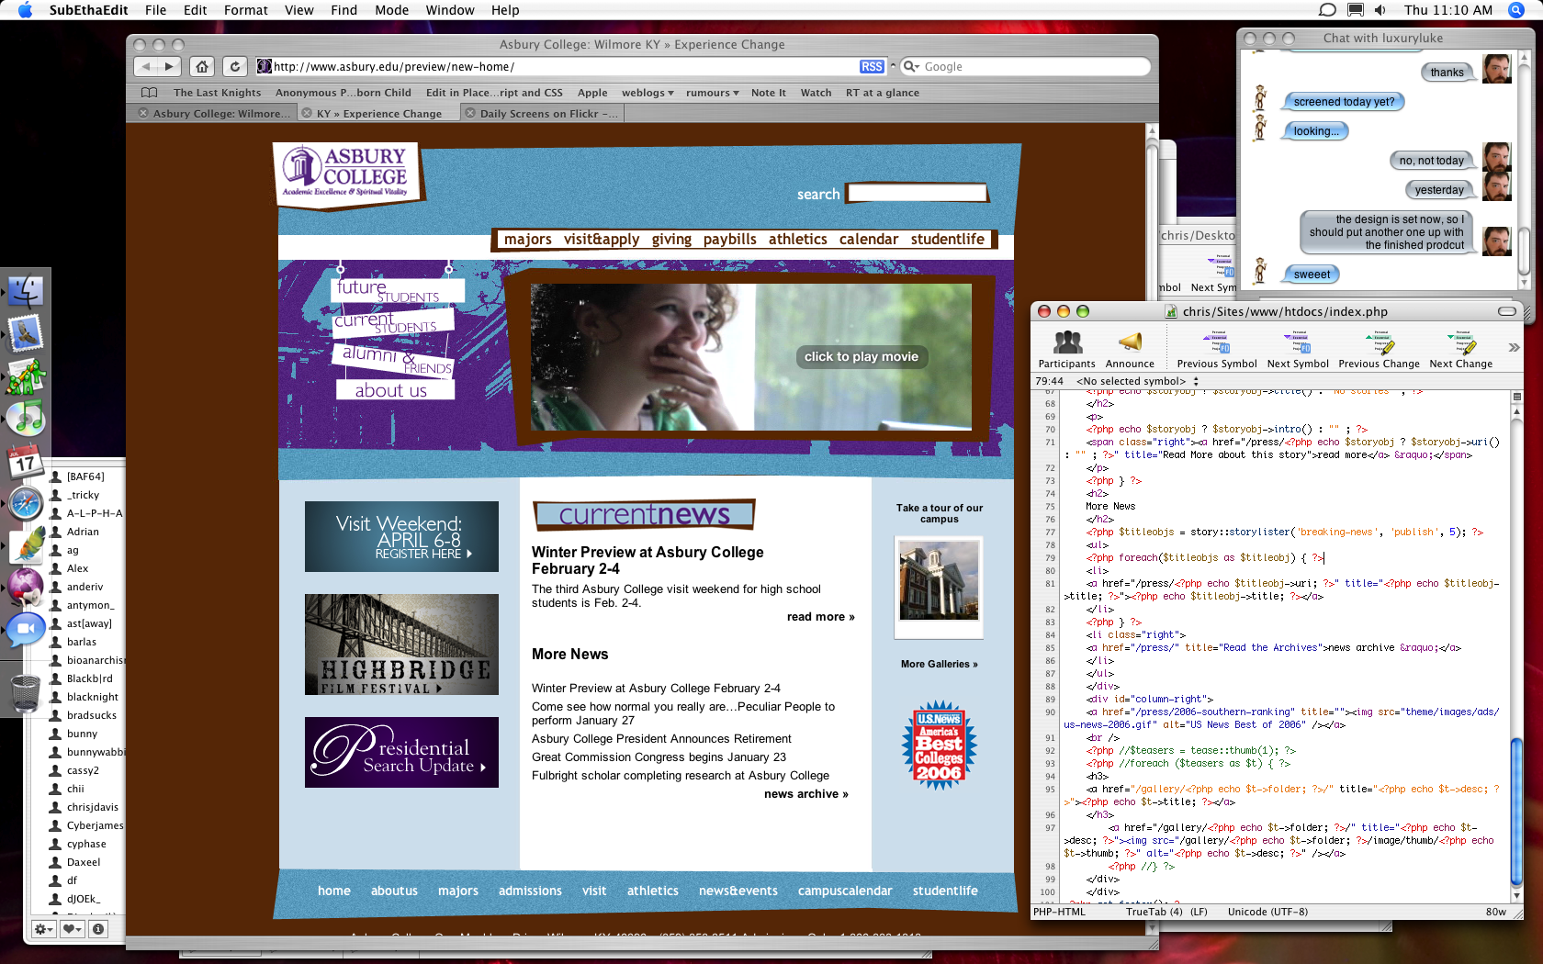Viewport: 1543px width, 964px height.
Task: Switch to 'Asbury College: Wilmore...' tab
Action: pos(212,113)
